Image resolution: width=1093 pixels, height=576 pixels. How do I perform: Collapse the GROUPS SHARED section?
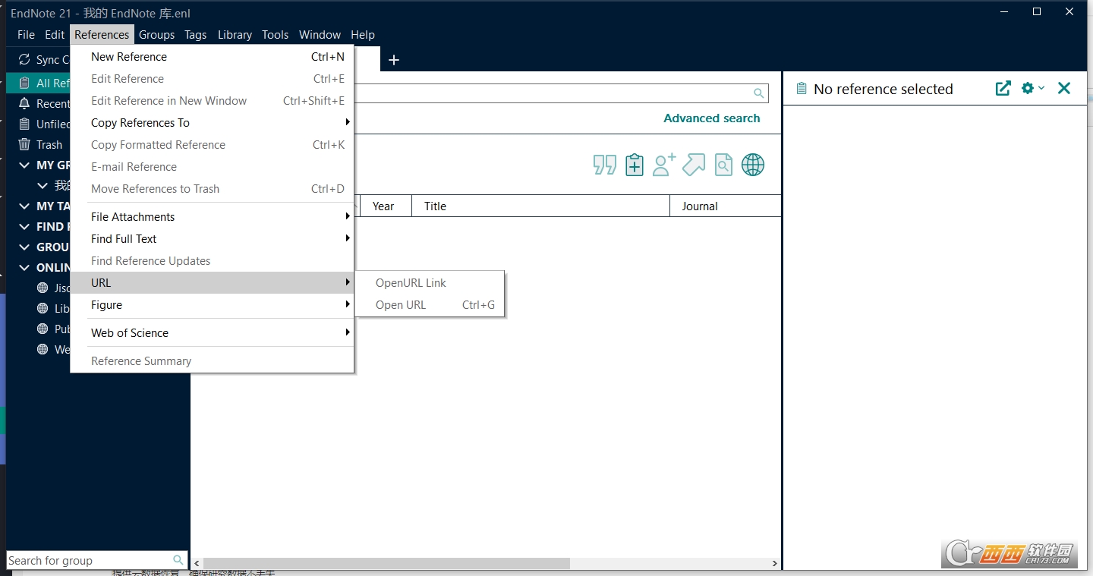24,247
